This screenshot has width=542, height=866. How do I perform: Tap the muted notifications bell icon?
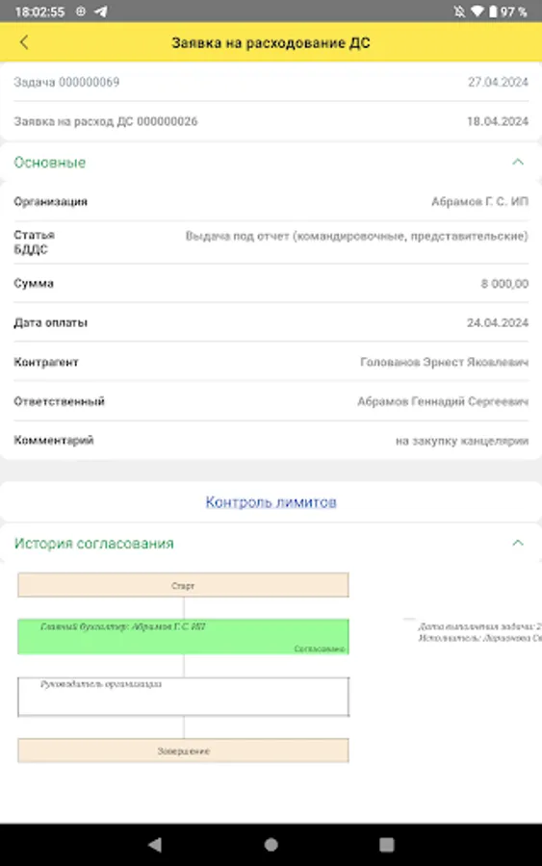point(459,12)
